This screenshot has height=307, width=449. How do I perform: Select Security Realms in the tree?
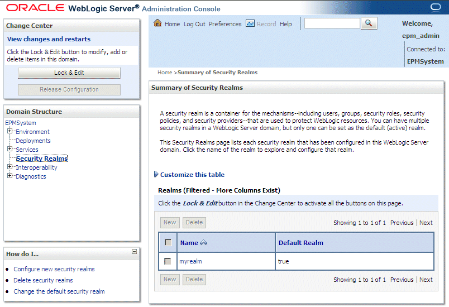pyautogui.click(x=42, y=159)
